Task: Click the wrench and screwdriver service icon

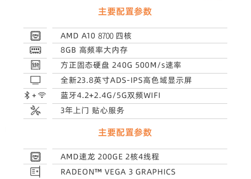Action: point(35,110)
